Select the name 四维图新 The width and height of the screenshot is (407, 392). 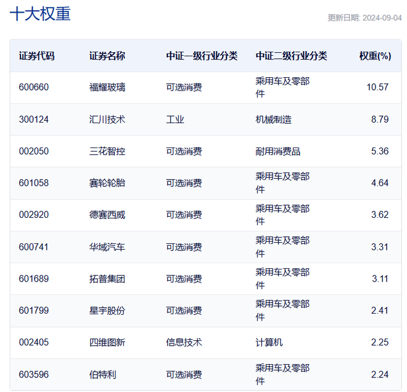[x=107, y=343]
